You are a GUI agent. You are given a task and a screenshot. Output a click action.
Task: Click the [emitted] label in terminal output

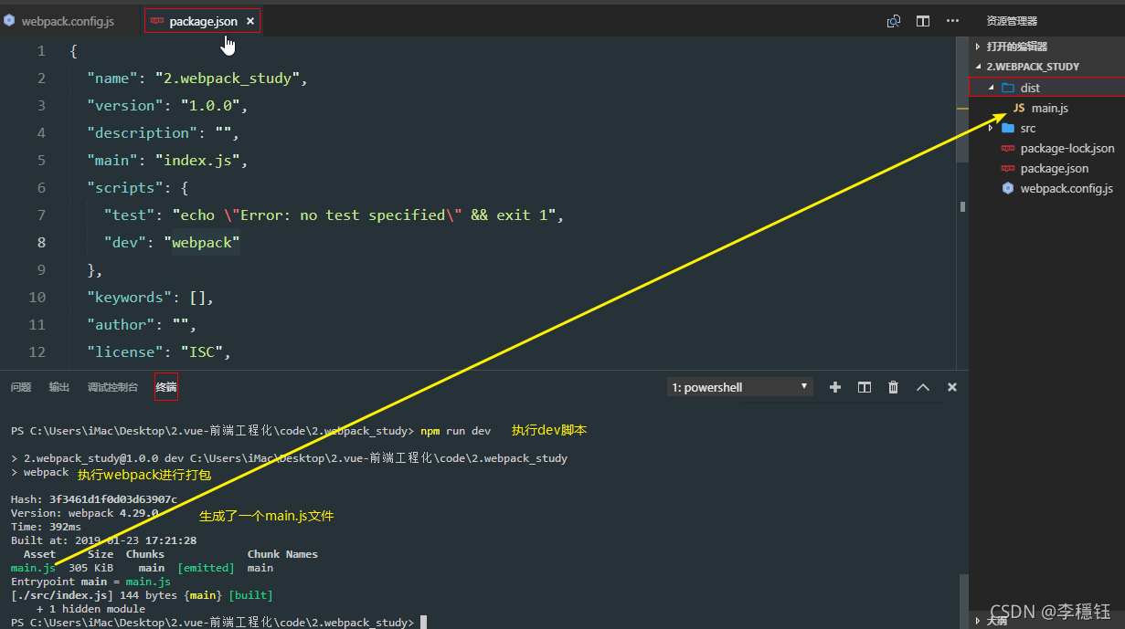click(x=206, y=568)
